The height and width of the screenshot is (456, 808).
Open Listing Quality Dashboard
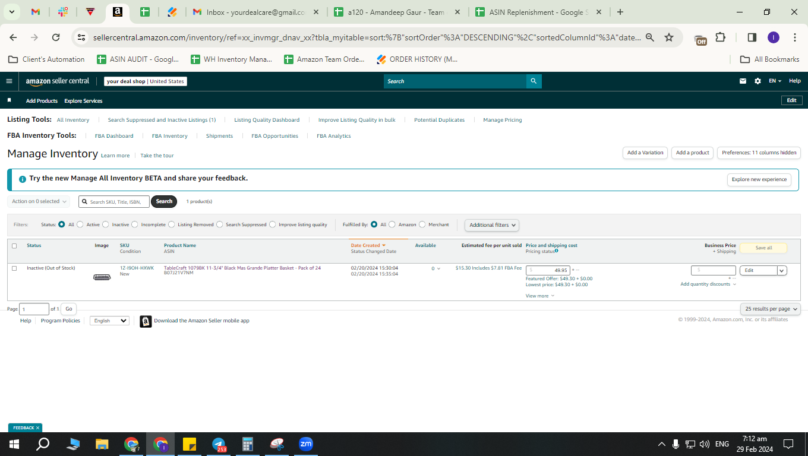click(267, 120)
